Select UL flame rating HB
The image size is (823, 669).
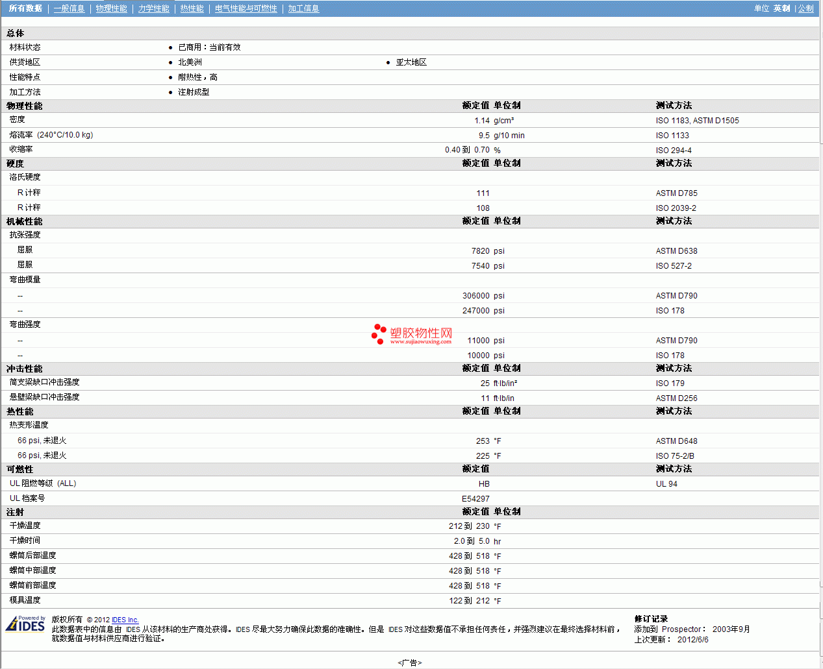tap(484, 484)
